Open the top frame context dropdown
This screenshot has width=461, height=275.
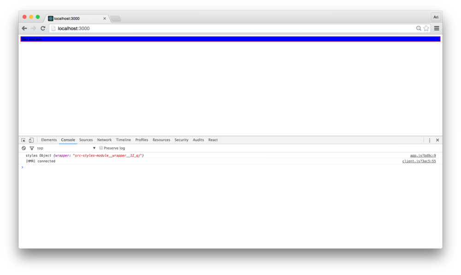(66, 148)
